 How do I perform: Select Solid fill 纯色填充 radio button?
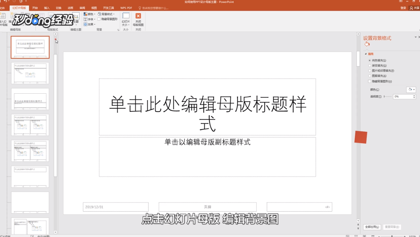point(370,60)
